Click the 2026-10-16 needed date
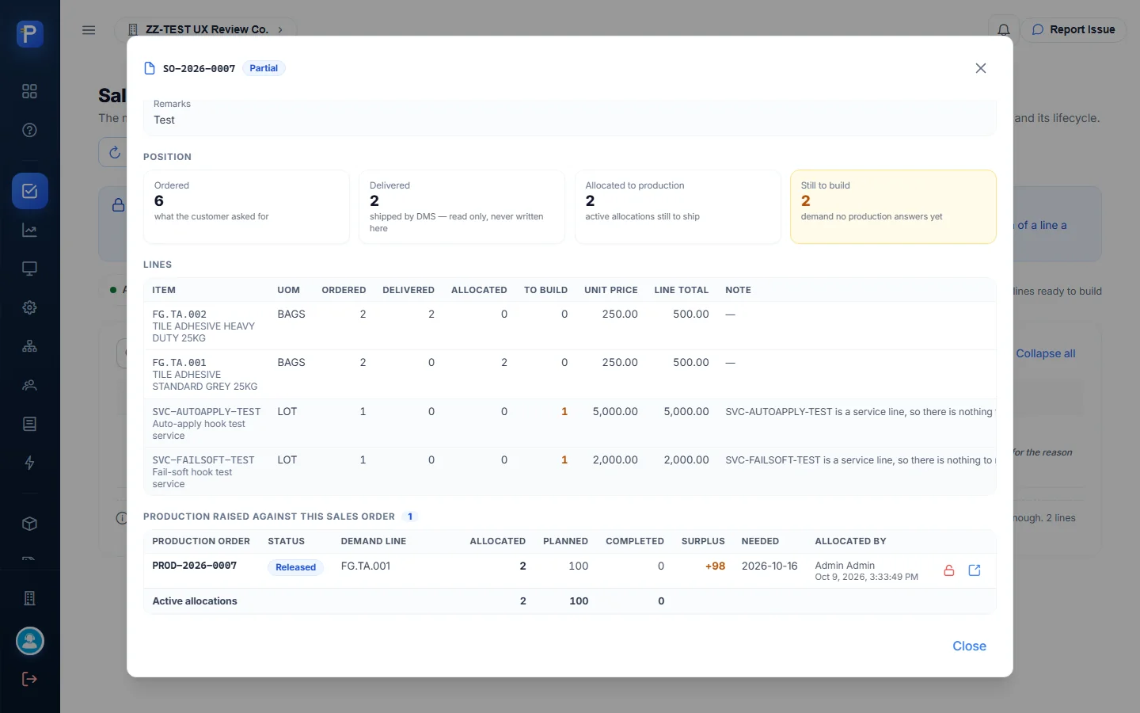 (769, 566)
